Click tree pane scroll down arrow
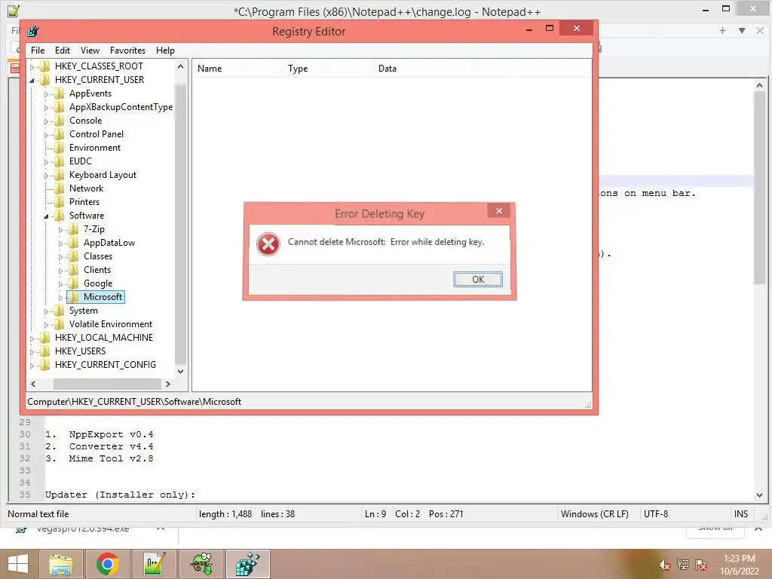Screen dimensions: 772x579 (x=180, y=371)
